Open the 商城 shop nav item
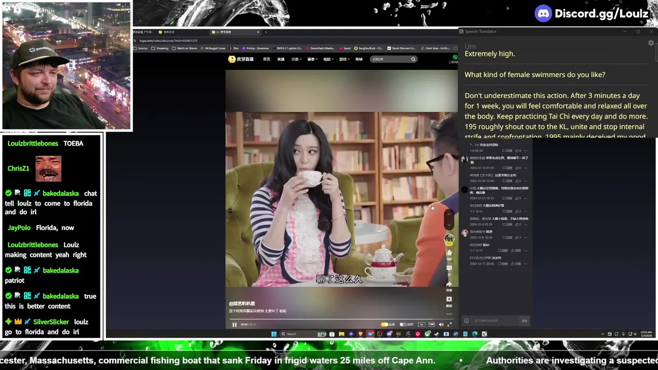Viewport: 658px width, 370px height. [x=359, y=59]
